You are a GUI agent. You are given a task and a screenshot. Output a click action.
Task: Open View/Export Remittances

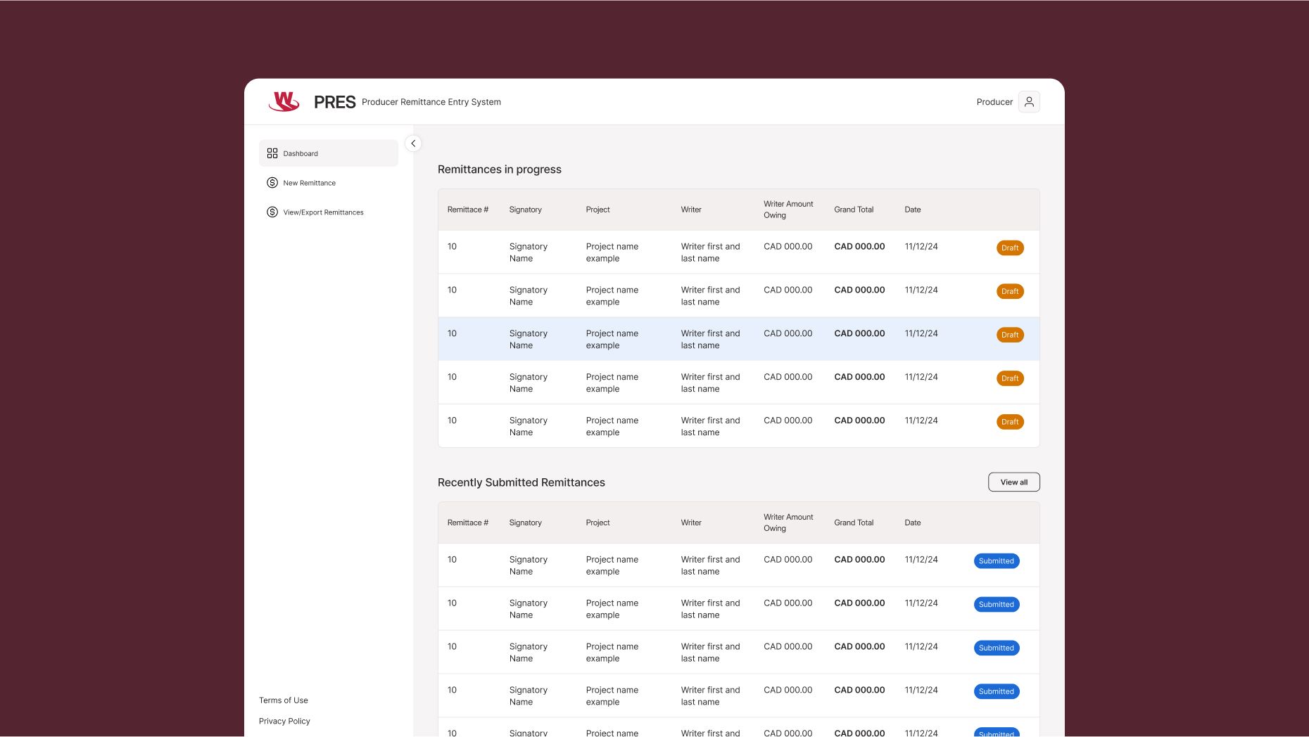pyautogui.click(x=329, y=212)
